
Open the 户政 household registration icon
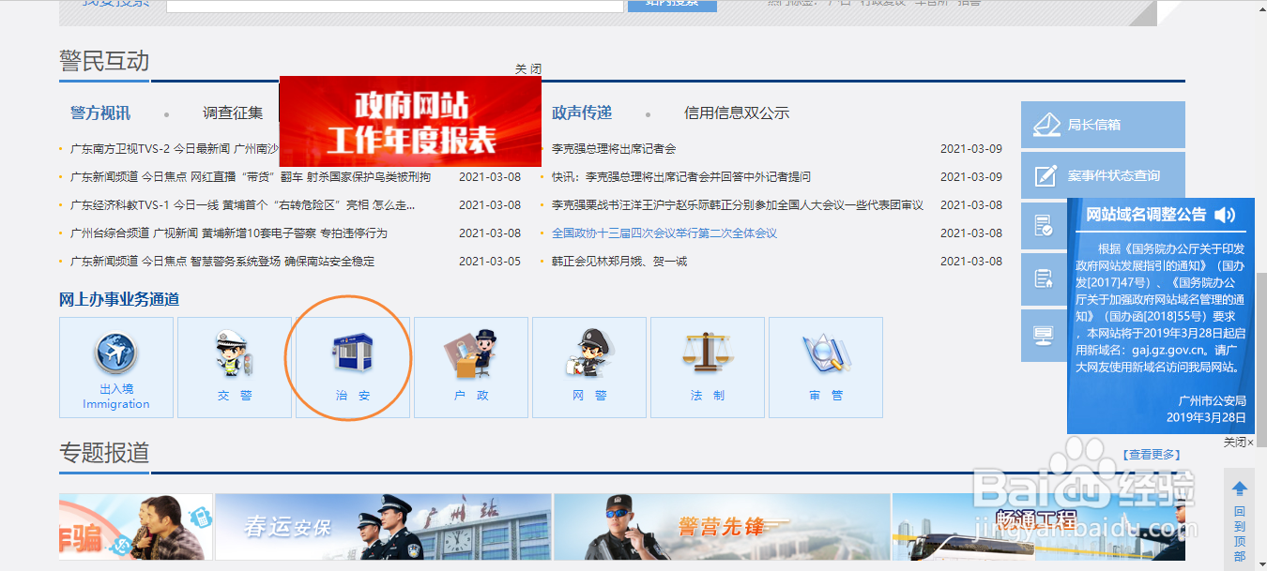point(470,368)
